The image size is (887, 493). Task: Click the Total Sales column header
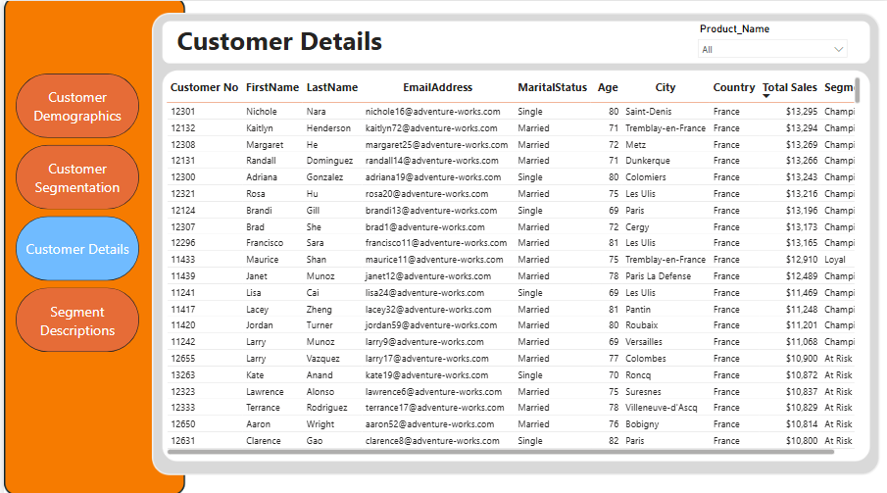pyautogui.click(x=790, y=87)
